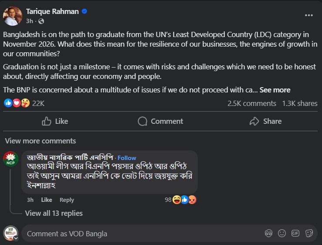Click the post's 22K reaction emoji icons
This screenshot has height=245, width=322.
tap(17, 103)
